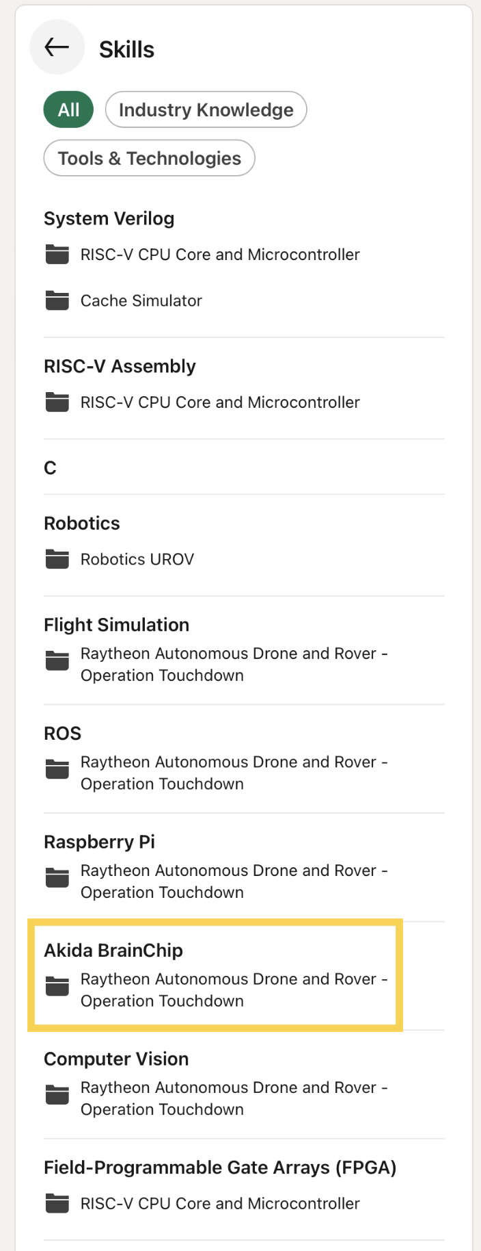
Task: Click the System Verilog skill heading
Action: click(x=109, y=218)
